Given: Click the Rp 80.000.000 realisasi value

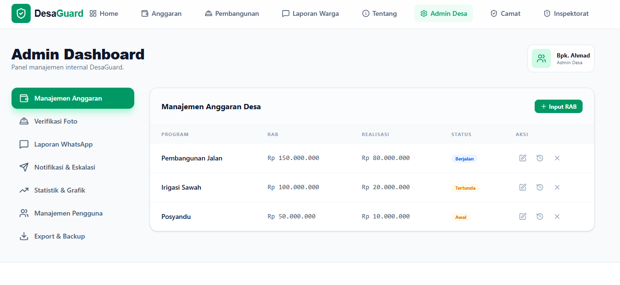Looking at the screenshot, I should coord(386,158).
